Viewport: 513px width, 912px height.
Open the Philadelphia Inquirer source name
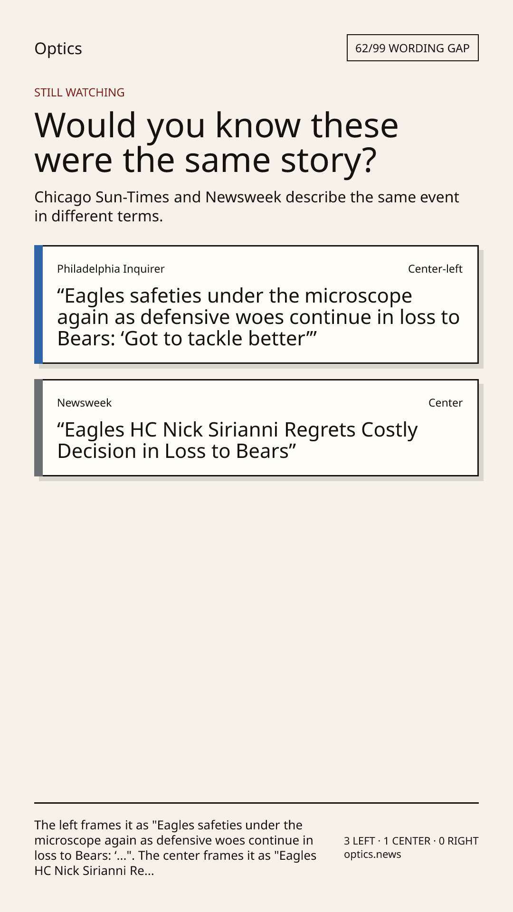[111, 269]
